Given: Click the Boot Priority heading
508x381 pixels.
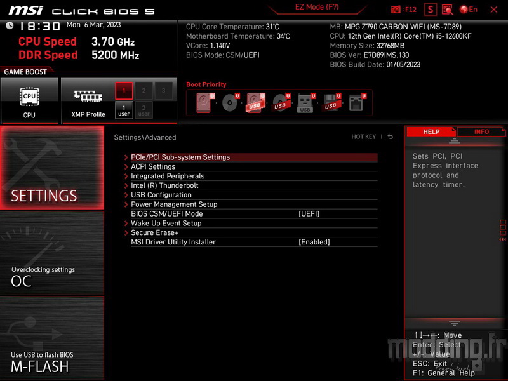Looking at the screenshot, I should 206,84.
